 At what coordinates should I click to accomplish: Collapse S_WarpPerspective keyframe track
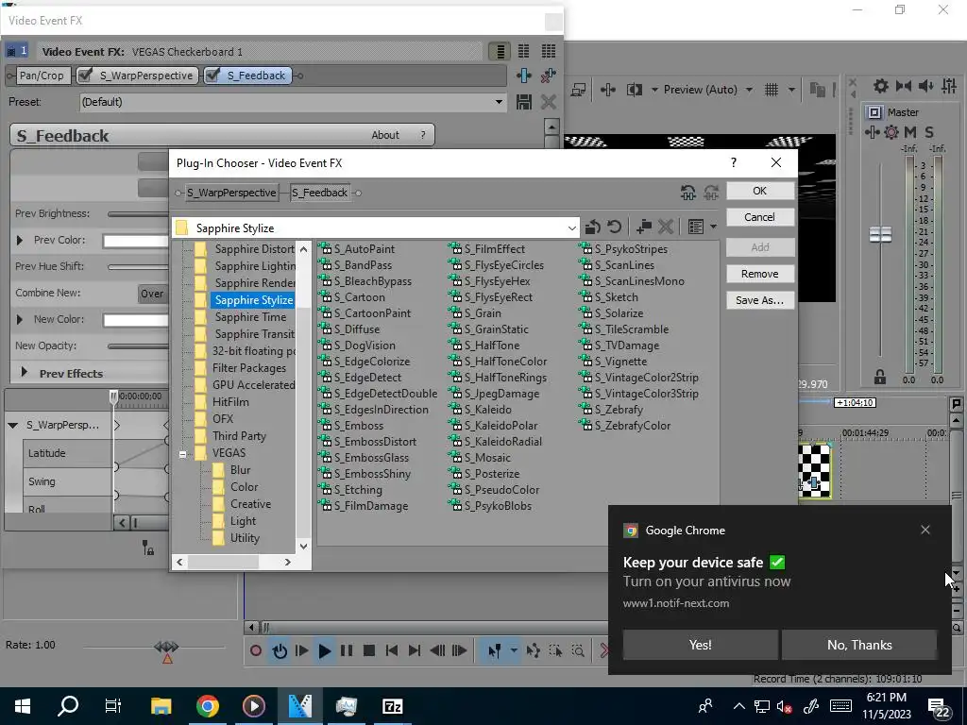point(13,426)
